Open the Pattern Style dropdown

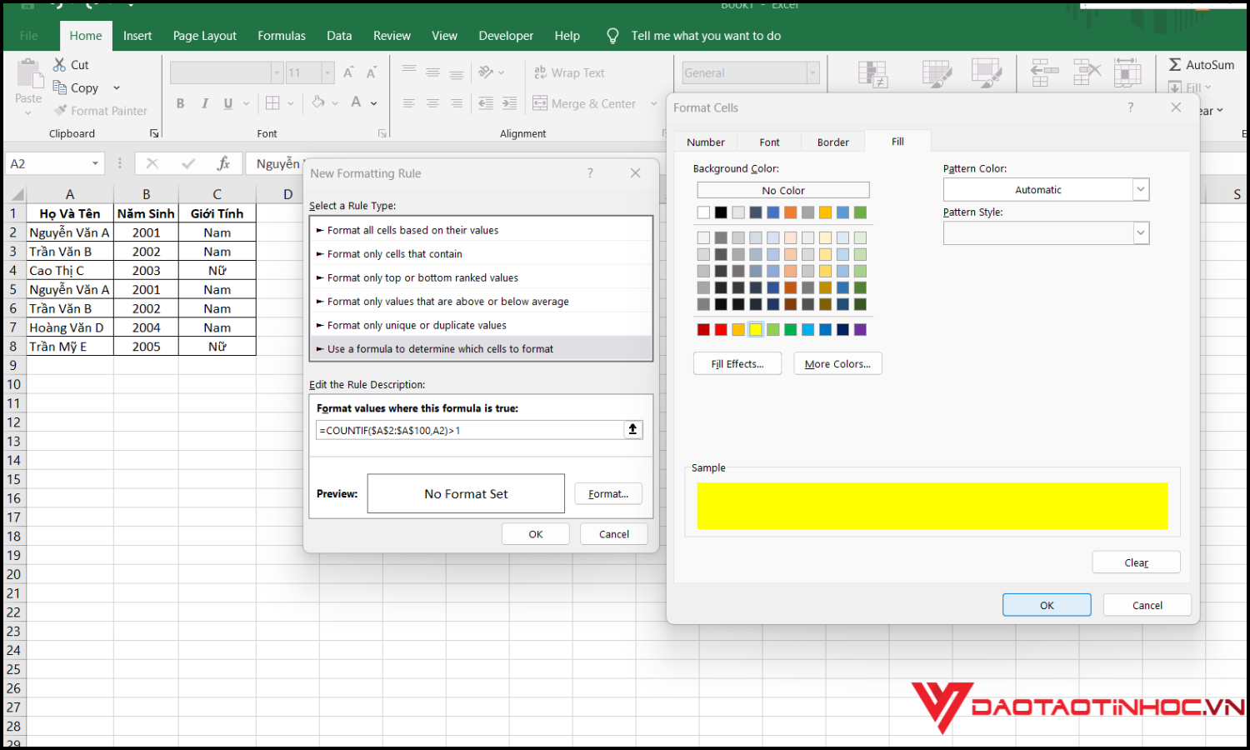tap(1140, 233)
